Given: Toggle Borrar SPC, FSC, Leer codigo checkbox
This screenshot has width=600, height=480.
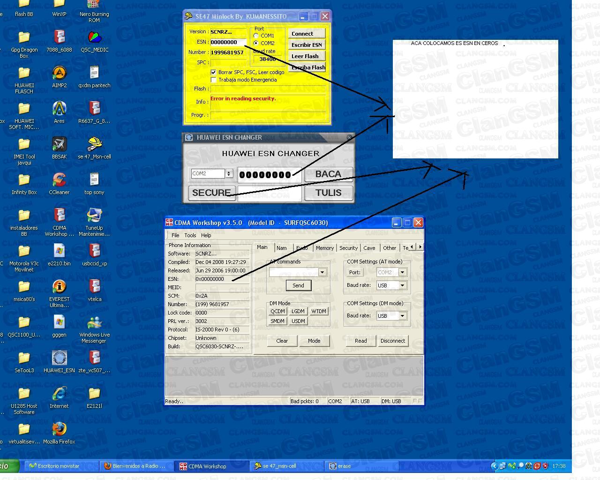Looking at the screenshot, I should pyautogui.click(x=214, y=72).
